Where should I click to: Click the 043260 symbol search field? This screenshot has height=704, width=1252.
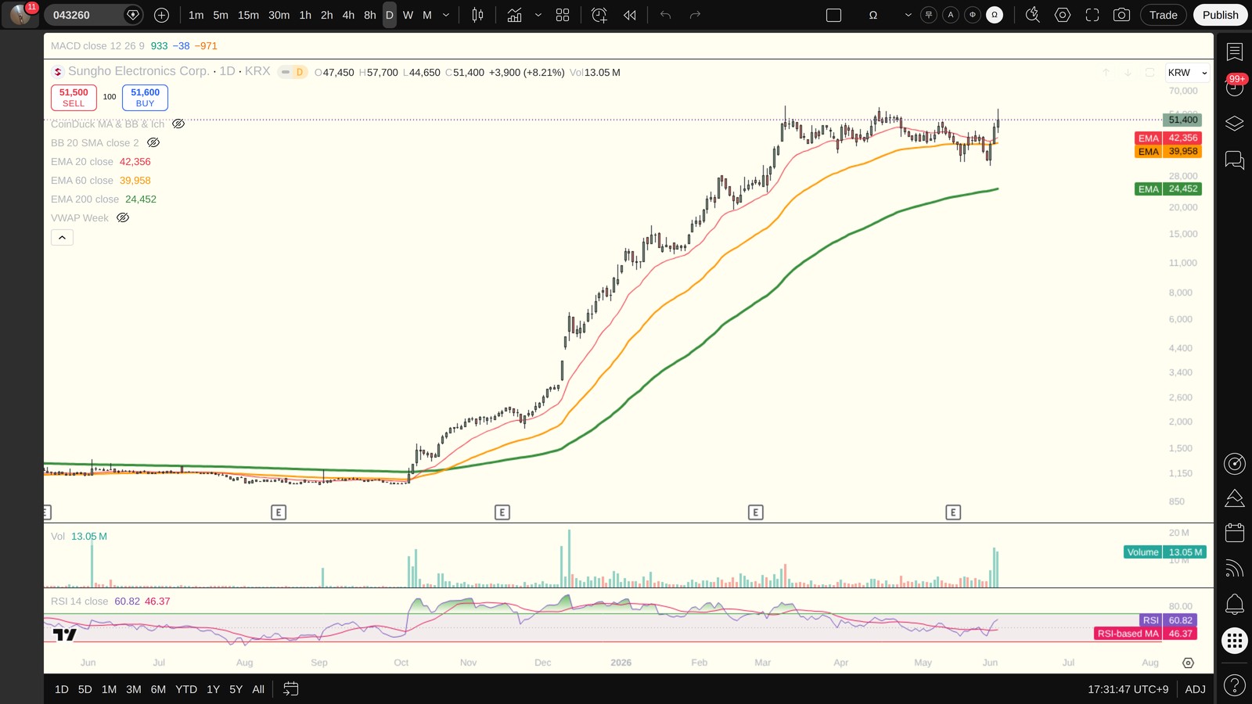pos(85,15)
